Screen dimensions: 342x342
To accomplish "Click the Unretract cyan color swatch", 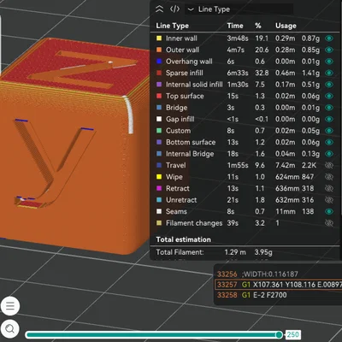I will click(159, 200).
